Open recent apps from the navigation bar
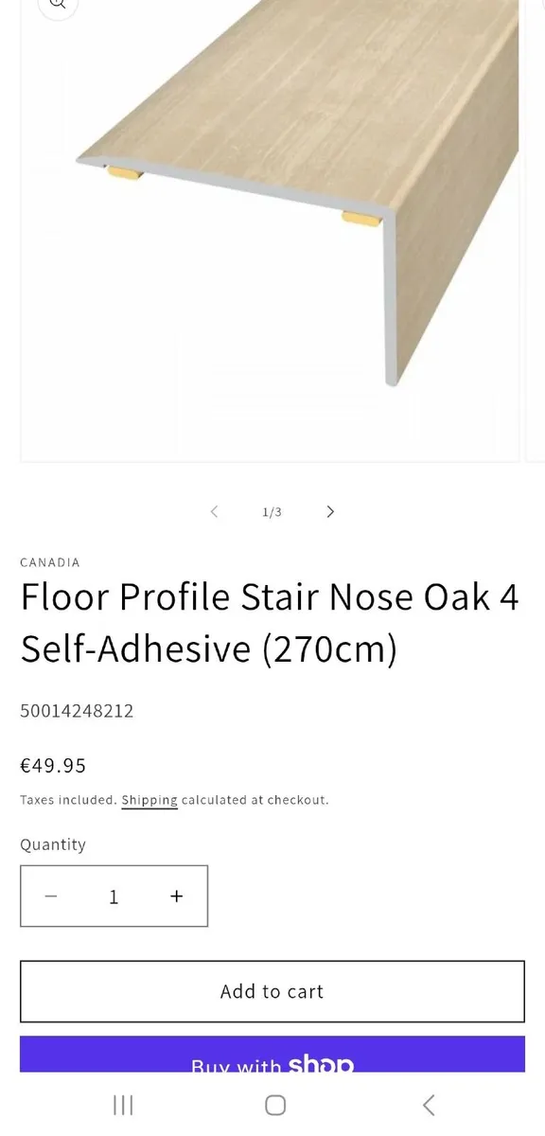This screenshot has width=545, height=1136. [123, 1105]
